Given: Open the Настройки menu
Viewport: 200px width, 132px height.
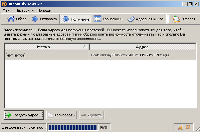Looking at the screenshot, I should click(x=24, y=10).
